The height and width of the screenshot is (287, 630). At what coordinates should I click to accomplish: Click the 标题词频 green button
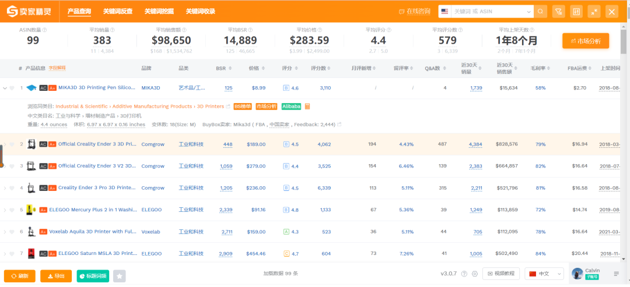(x=93, y=276)
